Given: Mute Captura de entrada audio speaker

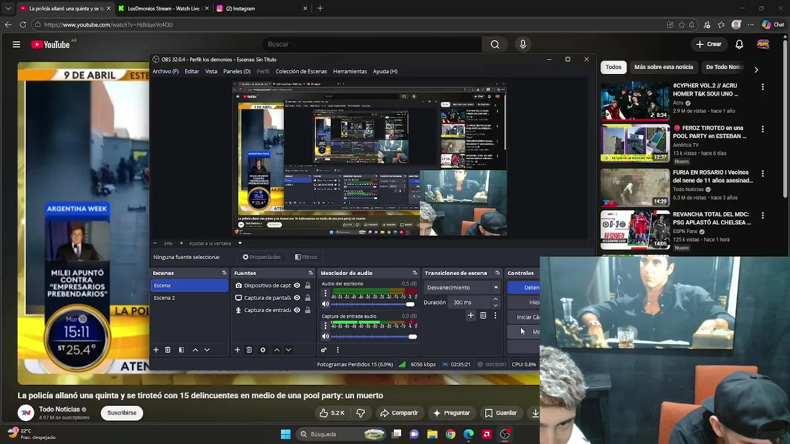Looking at the screenshot, I should pos(326,336).
